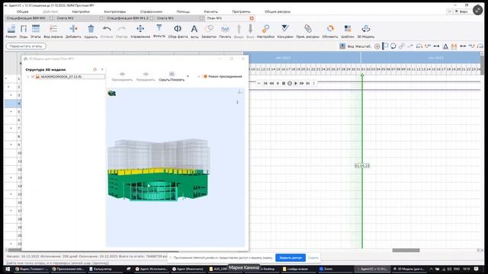The height and width of the screenshot is (274, 488).
Task: Click the Gantt horizontal scrollbar thumb
Action: (406, 250)
